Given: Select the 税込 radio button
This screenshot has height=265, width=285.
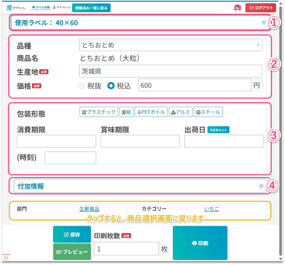Looking at the screenshot, I should (111, 86).
